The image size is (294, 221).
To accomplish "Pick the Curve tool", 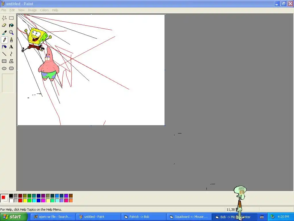I will [x=11, y=54].
